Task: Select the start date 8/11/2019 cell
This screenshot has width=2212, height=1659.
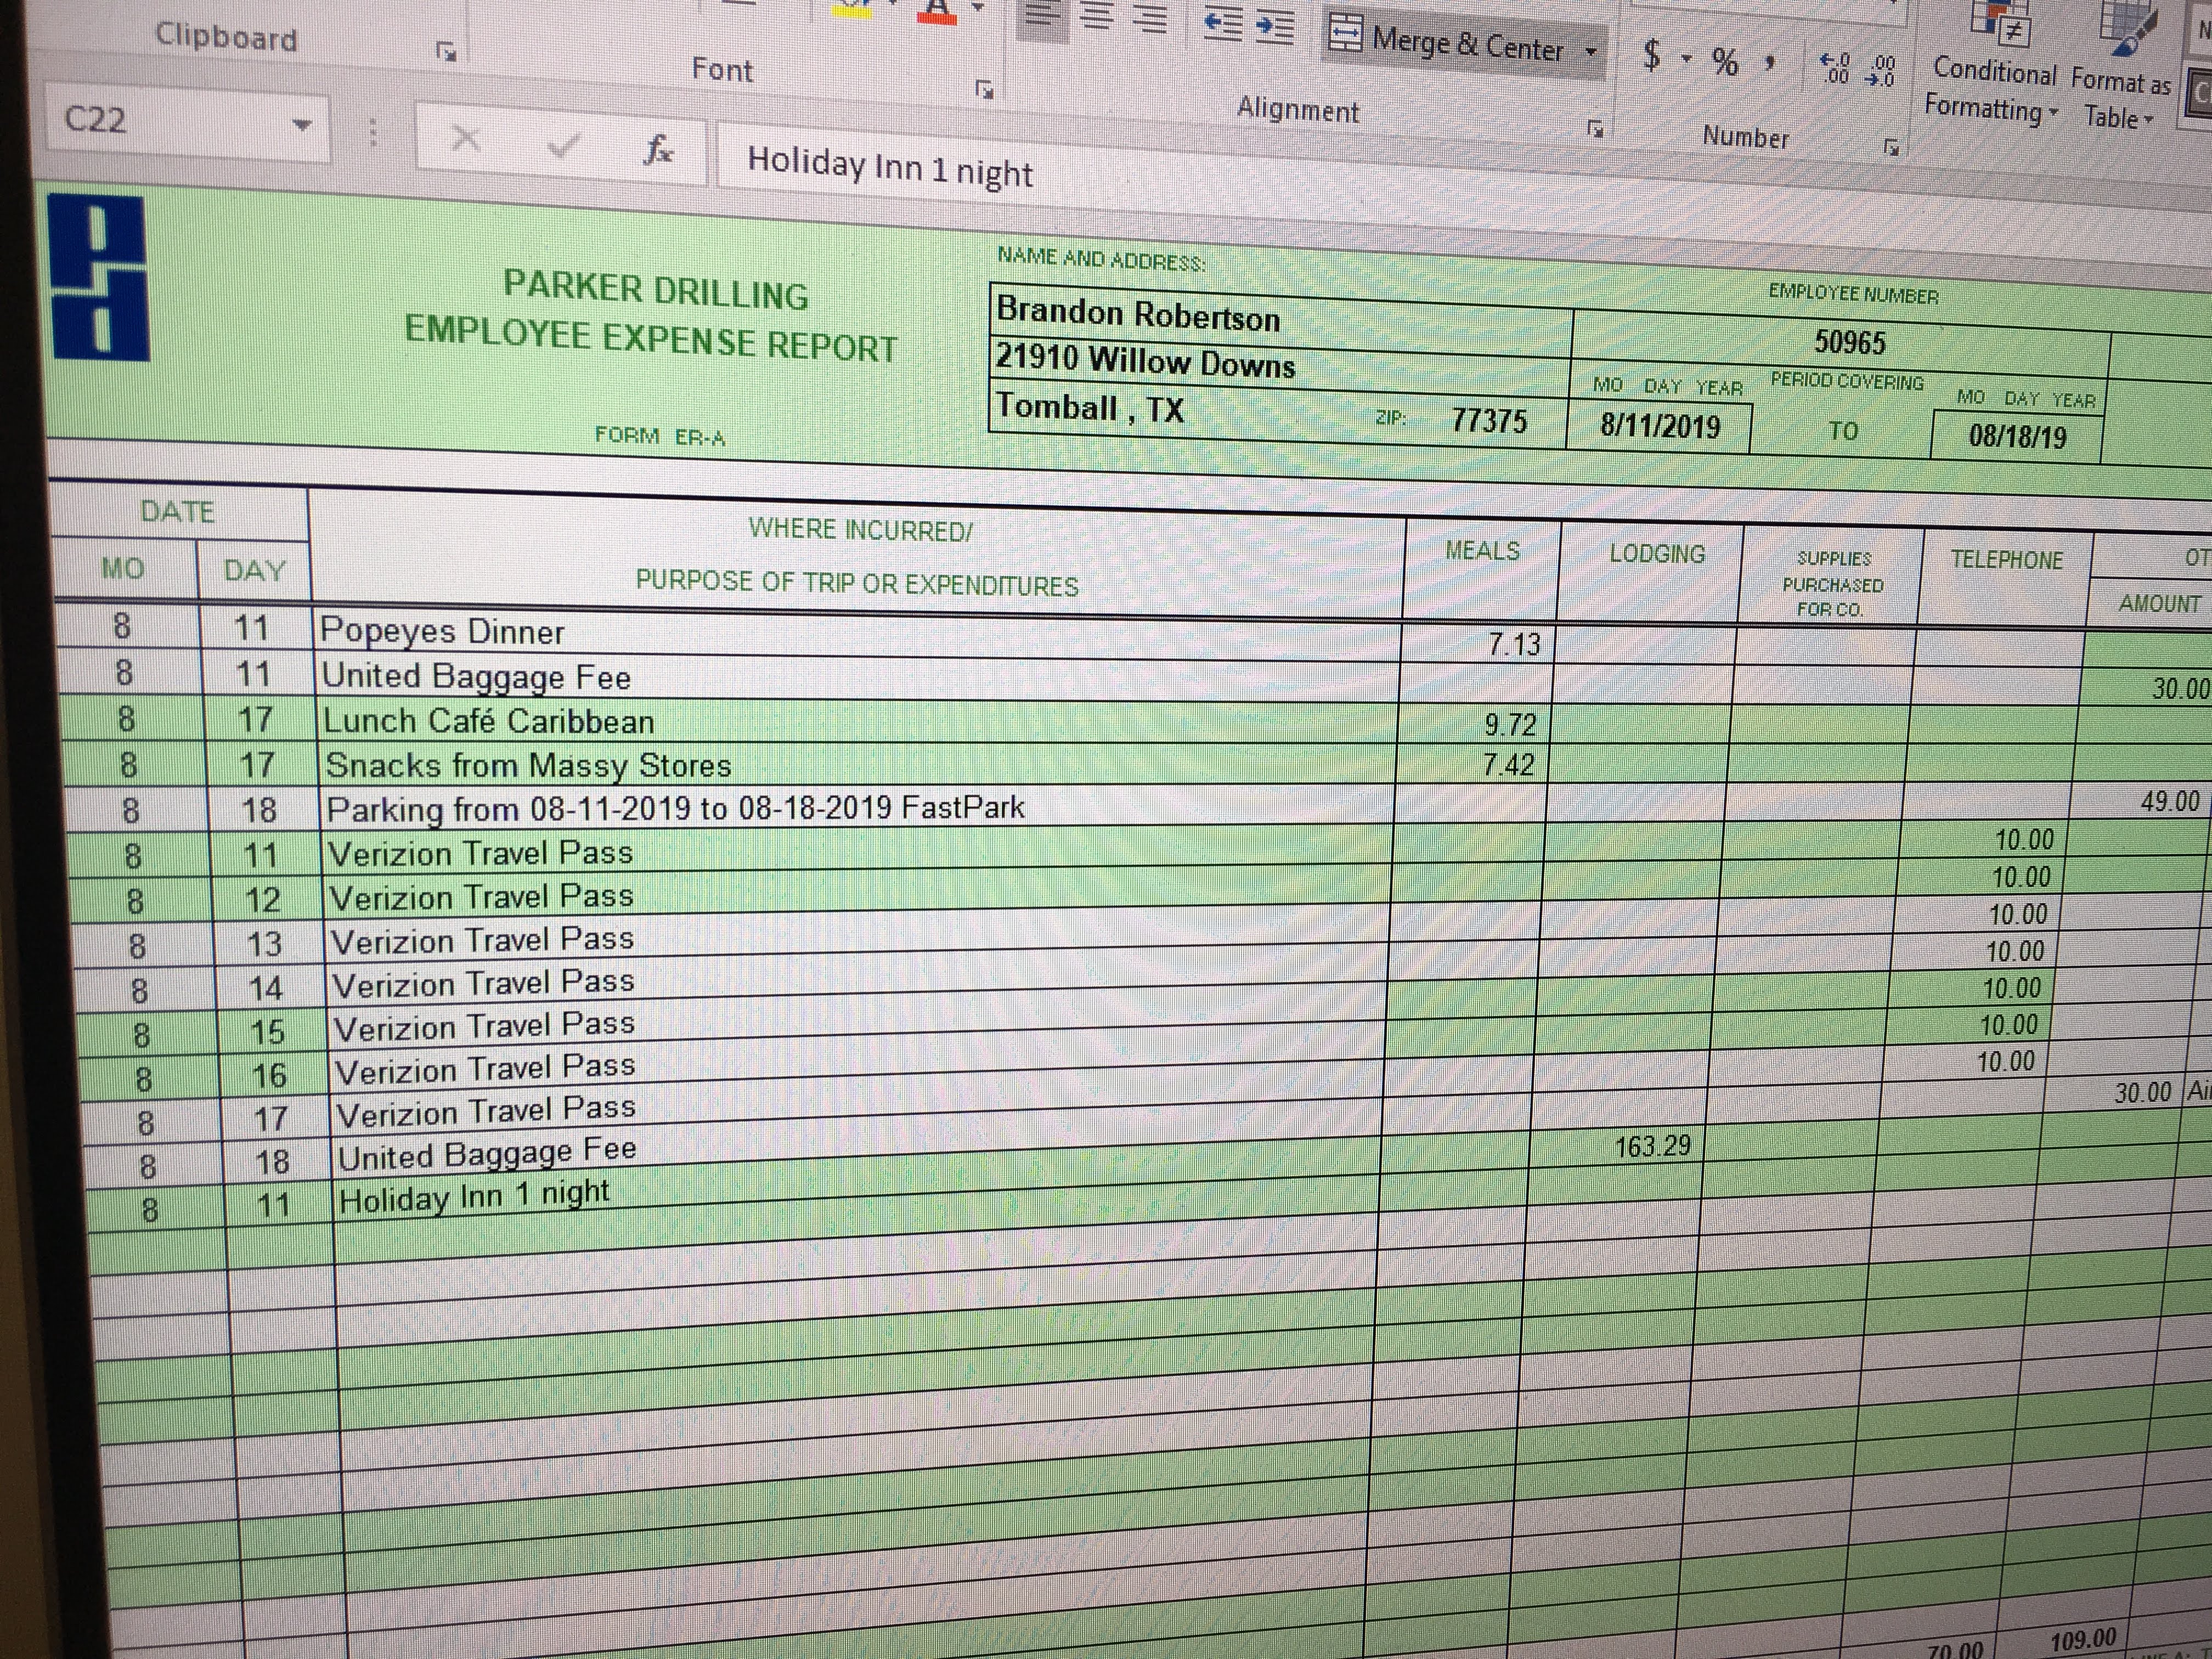Action: click(1660, 426)
